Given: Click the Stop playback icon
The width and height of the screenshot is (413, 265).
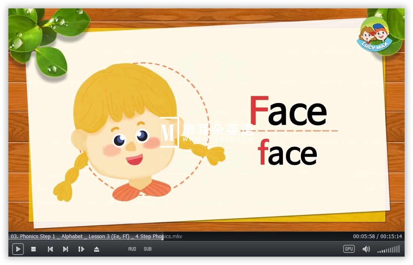Looking at the screenshot, I should point(33,249).
